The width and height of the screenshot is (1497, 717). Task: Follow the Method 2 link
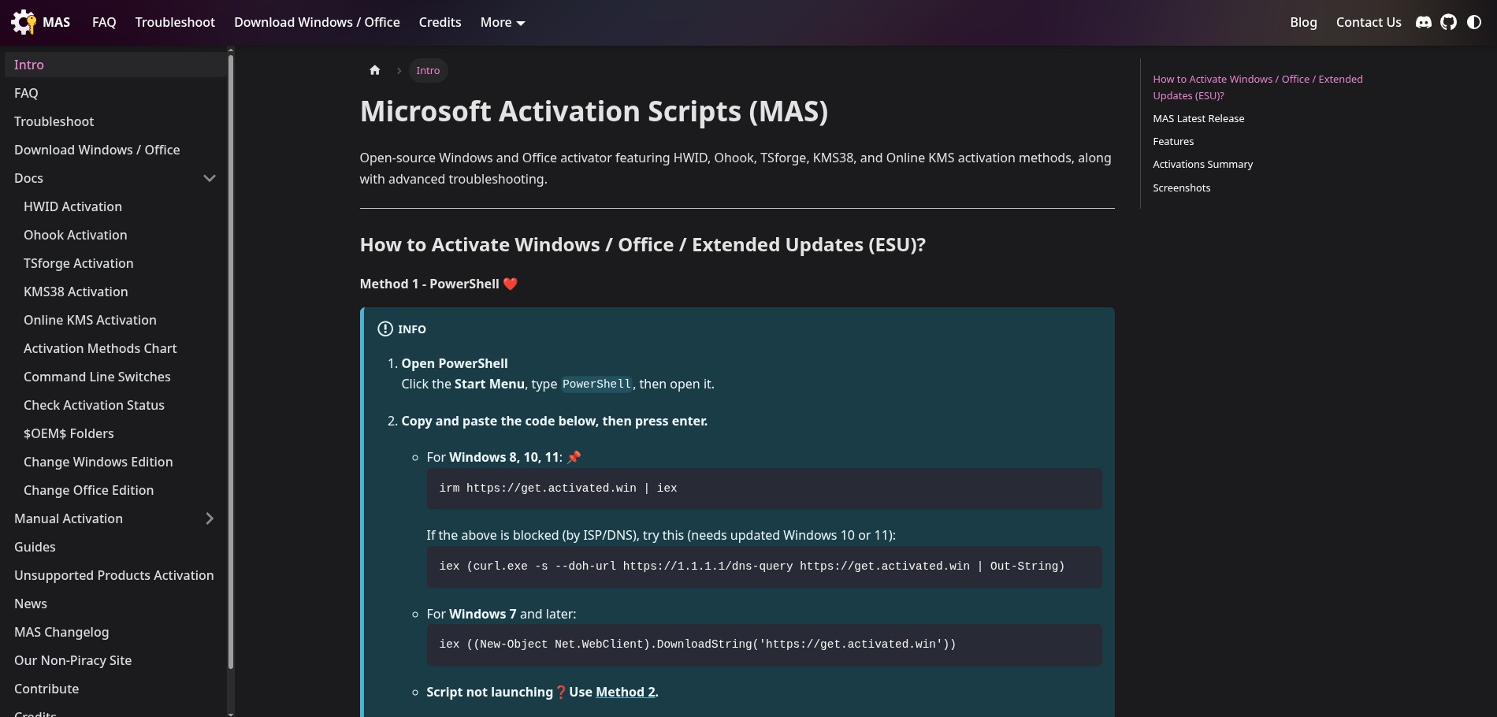click(x=626, y=692)
